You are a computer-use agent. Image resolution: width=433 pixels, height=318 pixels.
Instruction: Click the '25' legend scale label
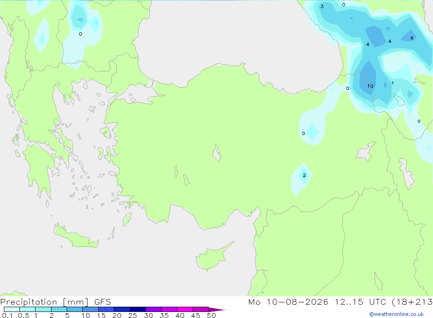132,315
